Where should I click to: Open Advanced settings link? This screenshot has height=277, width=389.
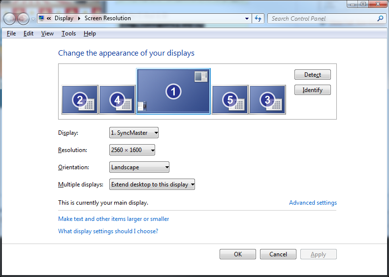point(313,203)
